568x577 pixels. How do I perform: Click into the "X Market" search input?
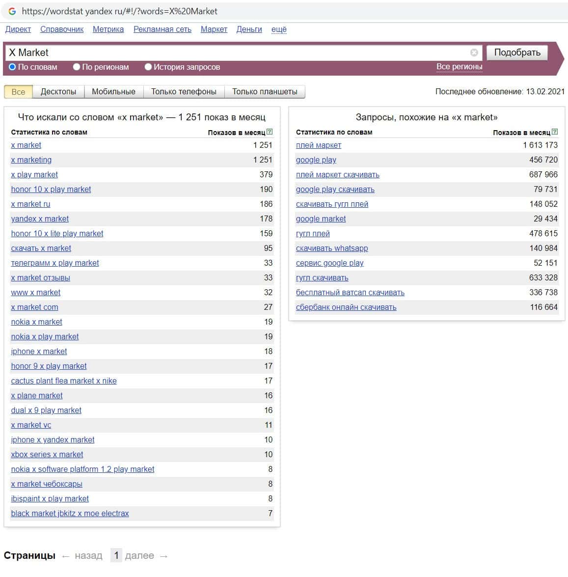click(236, 53)
